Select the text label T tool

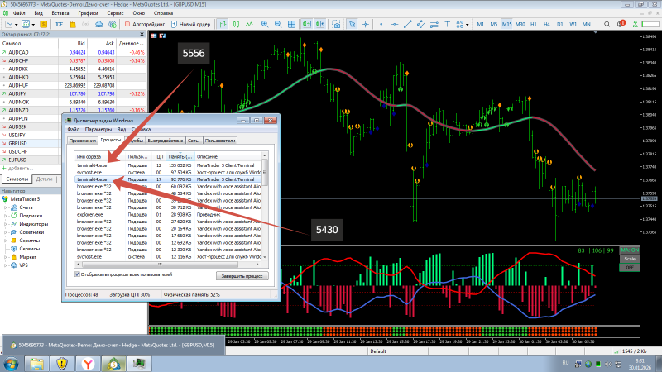(x=447, y=25)
